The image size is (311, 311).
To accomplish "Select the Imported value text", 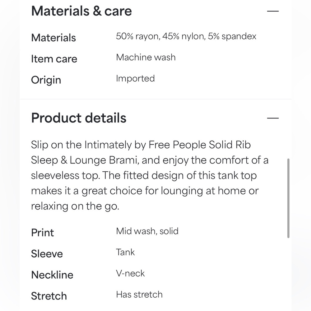I will click(x=135, y=78).
